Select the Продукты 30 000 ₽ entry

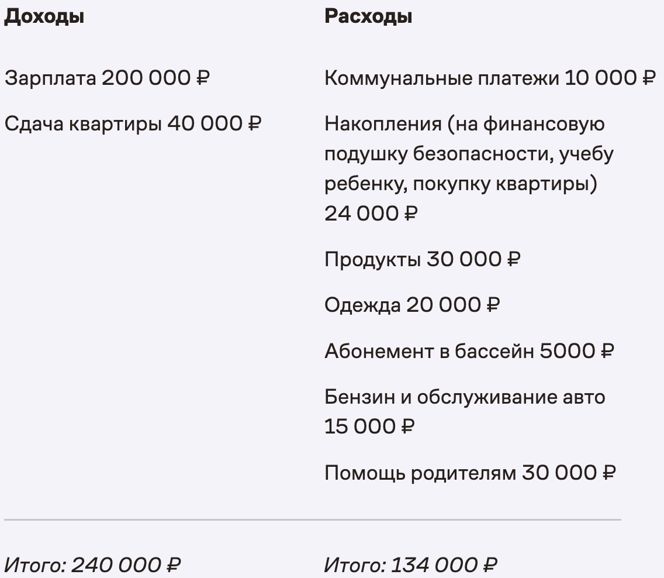point(423,259)
